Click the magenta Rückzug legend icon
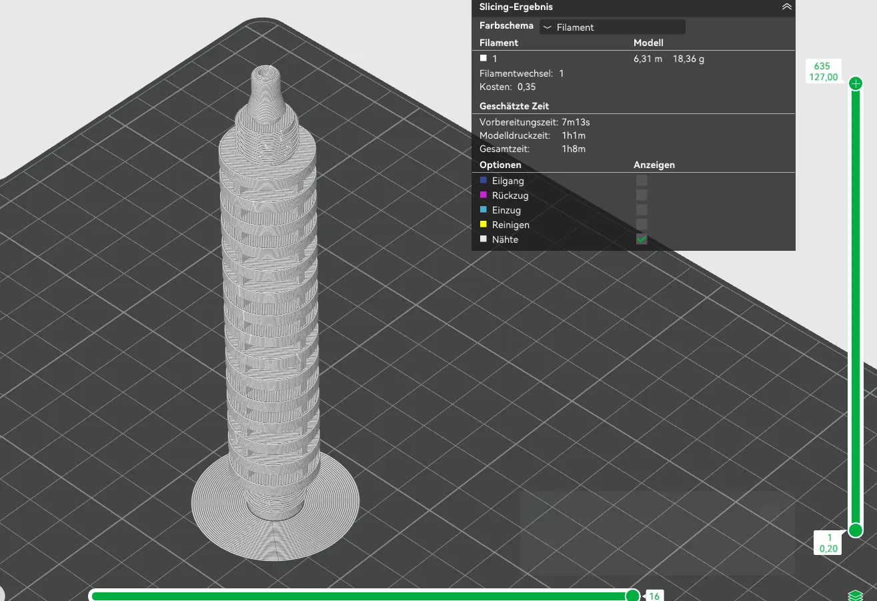Screen dimensions: 877x601 click(x=484, y=195)
